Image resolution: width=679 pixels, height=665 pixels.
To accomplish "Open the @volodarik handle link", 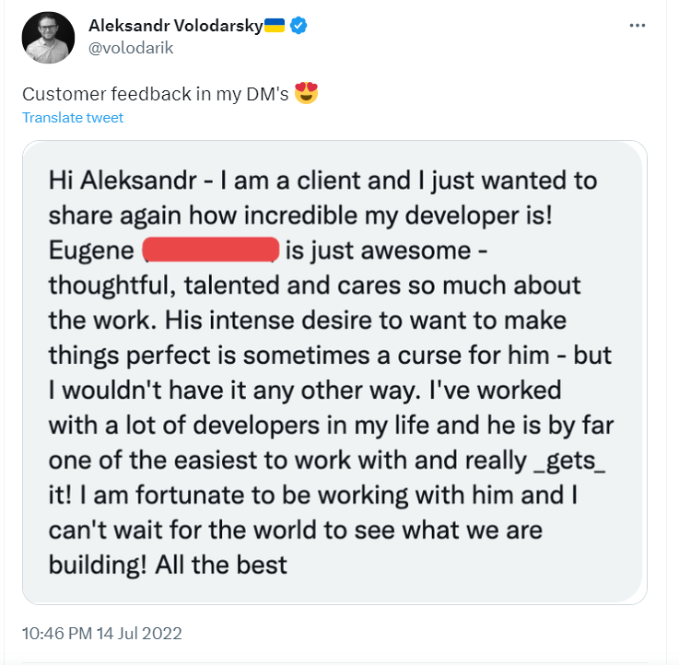I will tap(131, 48).
